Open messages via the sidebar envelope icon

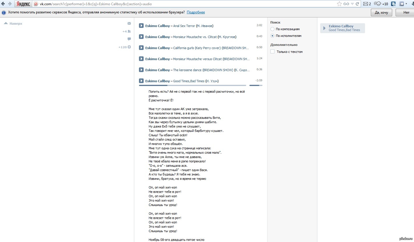(129, 24)
